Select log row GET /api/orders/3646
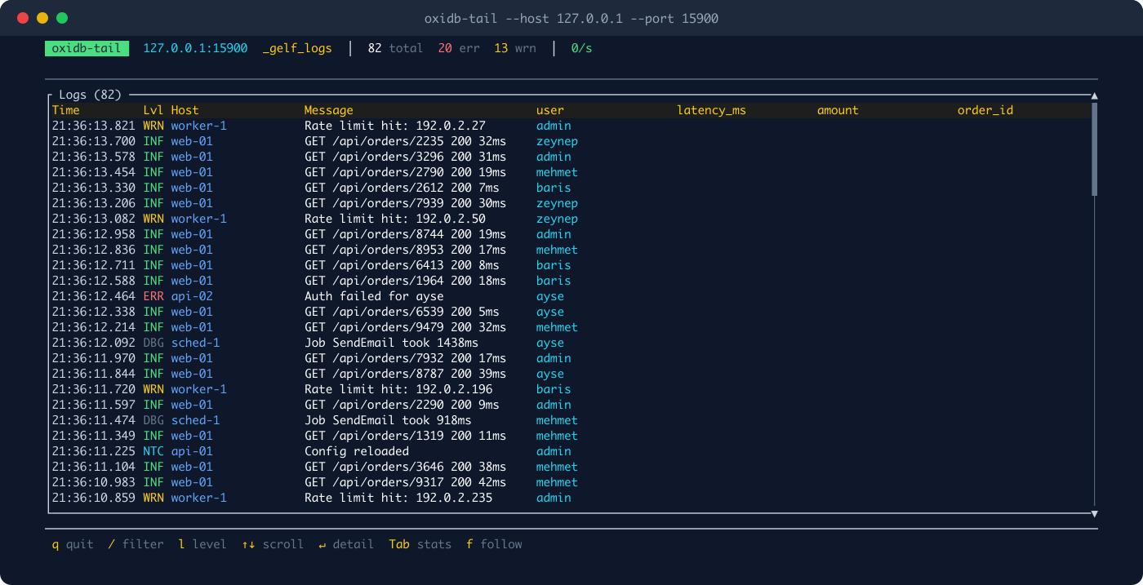1143x585 pixels. (570, 467)
